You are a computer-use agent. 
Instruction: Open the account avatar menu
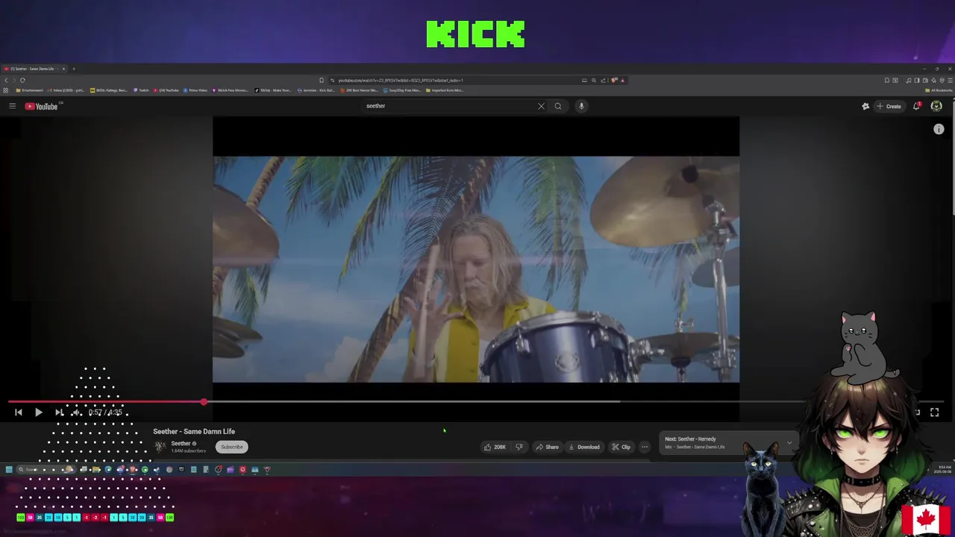click(x=936, y=106)
